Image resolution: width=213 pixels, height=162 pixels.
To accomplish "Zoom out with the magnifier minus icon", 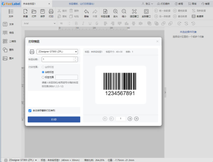I will coord(124,12).
